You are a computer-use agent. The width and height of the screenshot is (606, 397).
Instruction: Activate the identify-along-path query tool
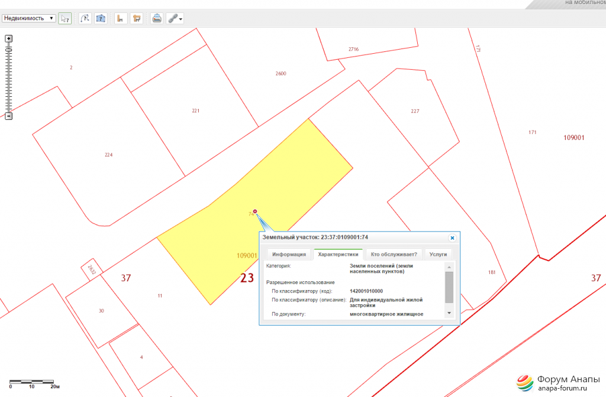pos(85,18)
